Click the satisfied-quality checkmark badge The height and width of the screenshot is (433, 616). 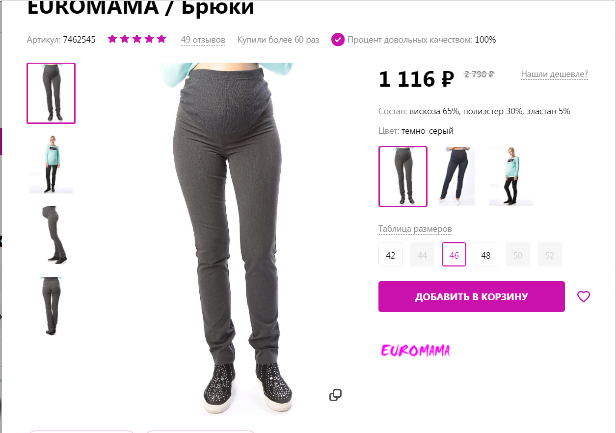[x=338, y=40]
